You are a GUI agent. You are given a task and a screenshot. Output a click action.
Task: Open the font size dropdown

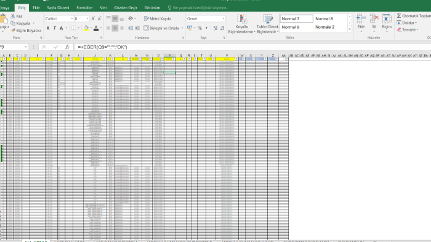87,18
